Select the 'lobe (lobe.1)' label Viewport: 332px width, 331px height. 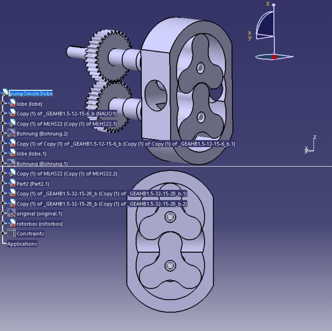tap(31, 154)
